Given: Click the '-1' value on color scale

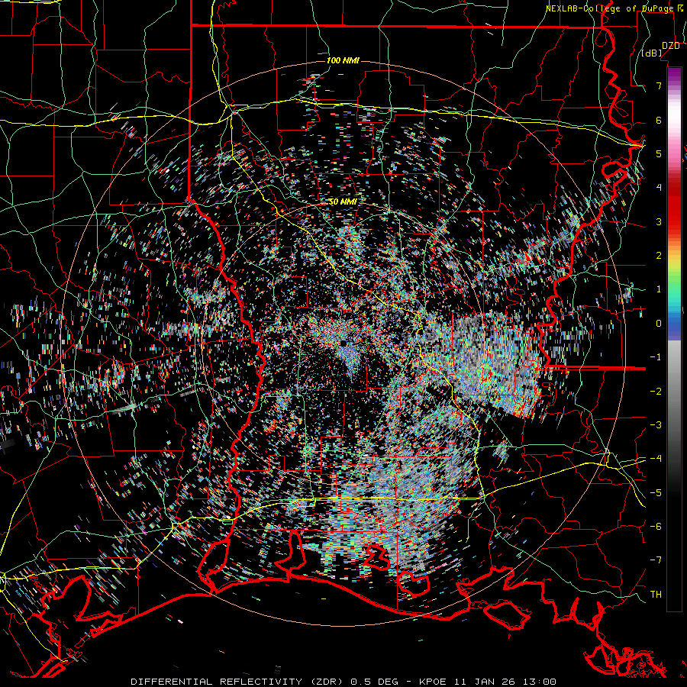Looking at the screenshot, I should (x=656, y=357).
